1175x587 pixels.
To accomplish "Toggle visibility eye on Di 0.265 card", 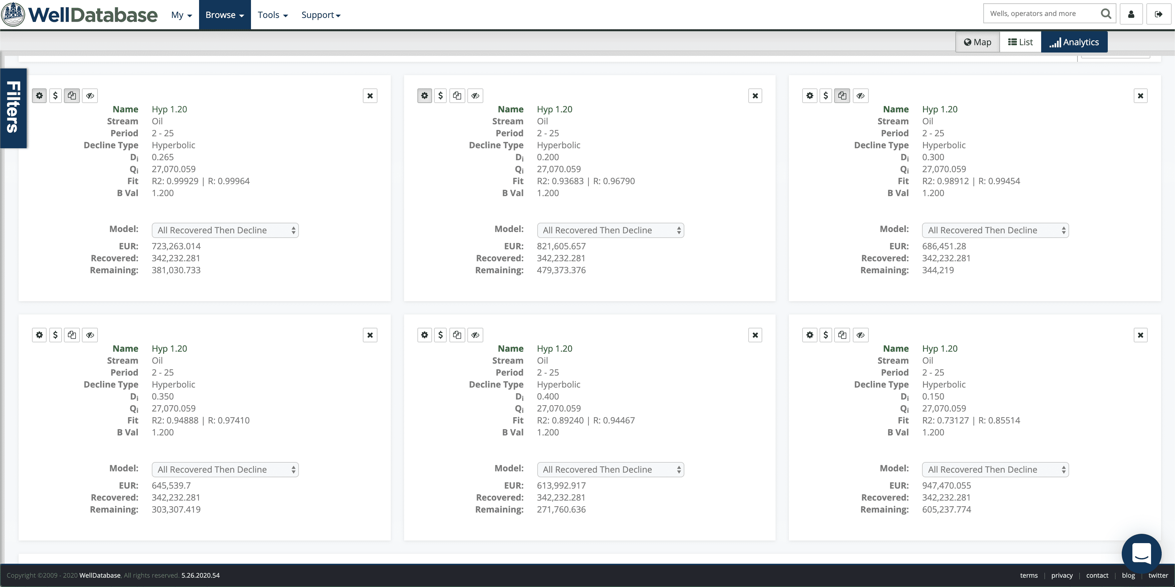I will [x=90, y=96].
